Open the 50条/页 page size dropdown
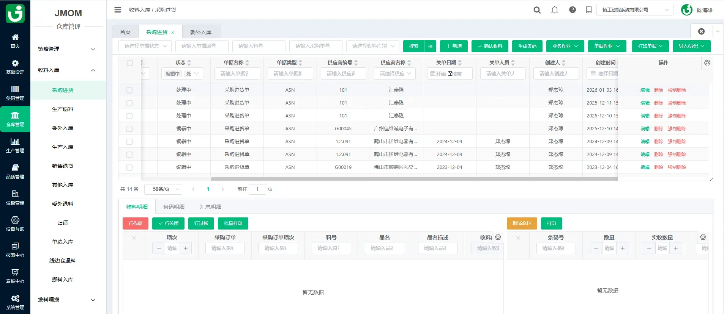 pos(163,189)
